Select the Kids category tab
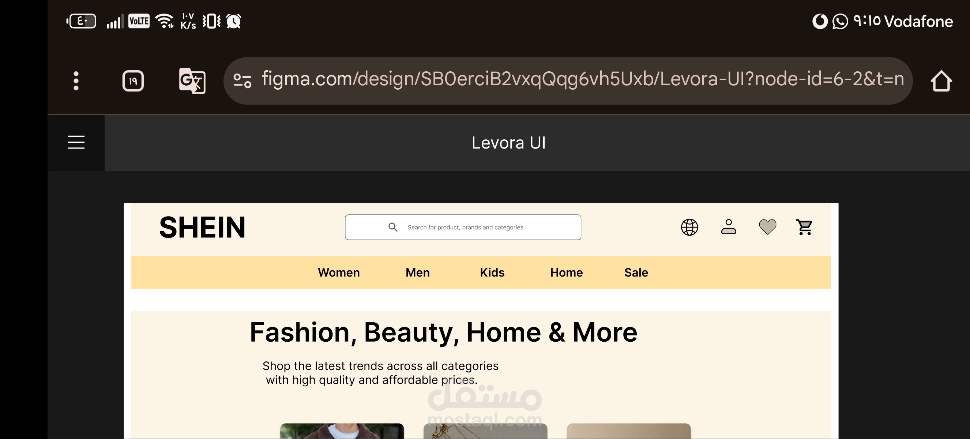Image resolution: width=970 pixels, height=439 pixels. [492, 272]
